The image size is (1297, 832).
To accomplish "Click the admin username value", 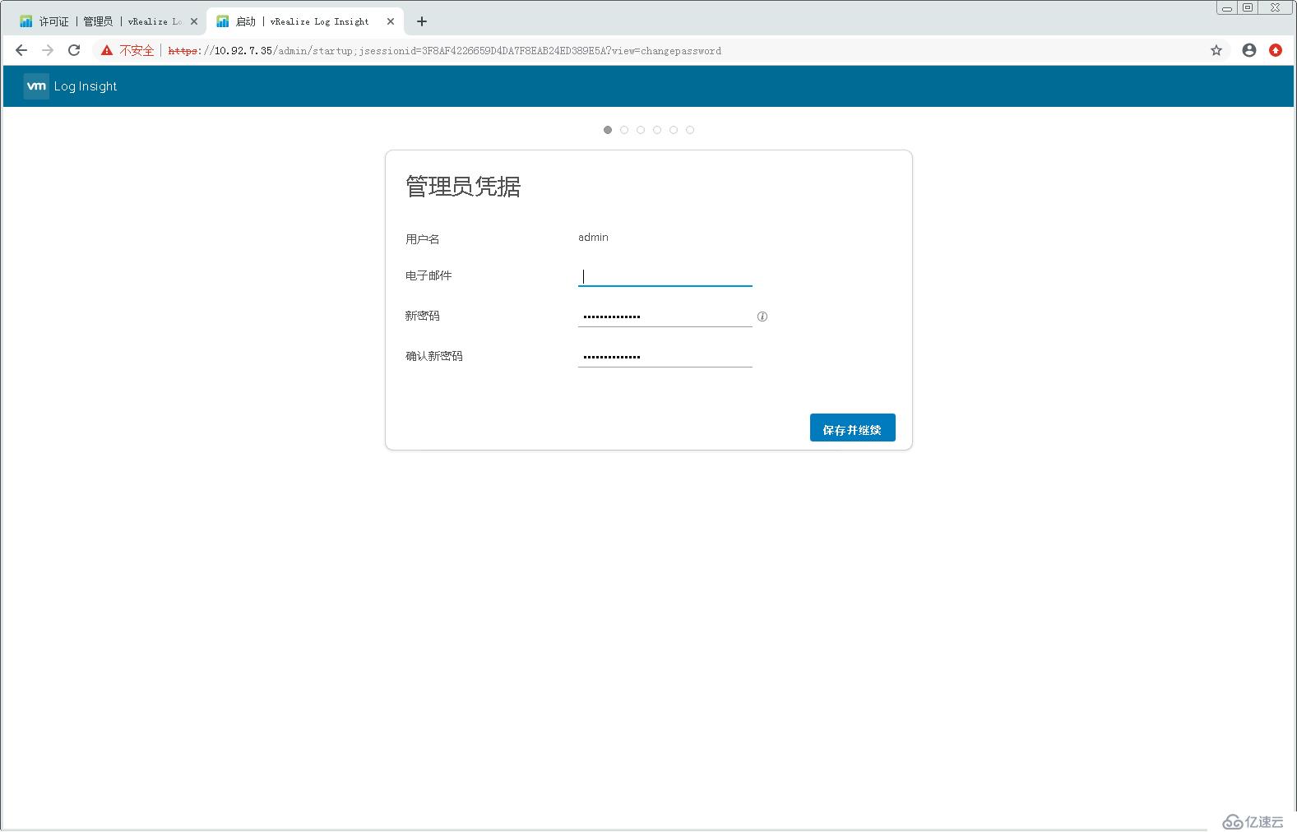I will (593, 237).
